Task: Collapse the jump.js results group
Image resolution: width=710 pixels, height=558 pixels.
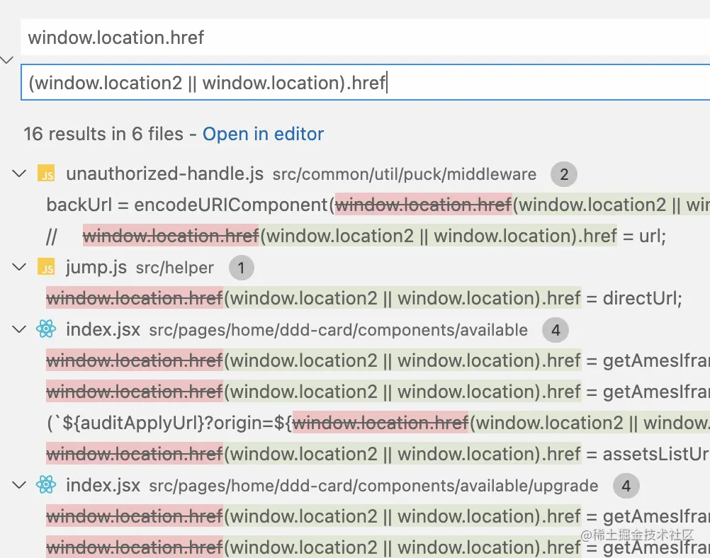Action: pos(19,267)
